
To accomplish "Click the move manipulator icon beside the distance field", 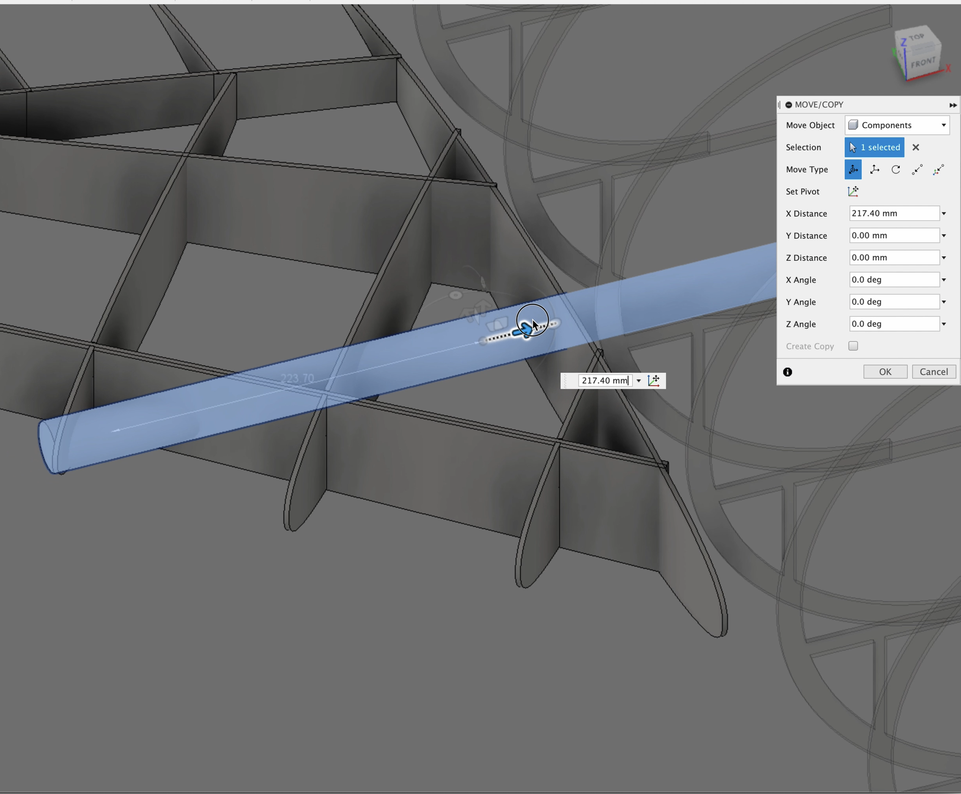I will coord(654,380).
